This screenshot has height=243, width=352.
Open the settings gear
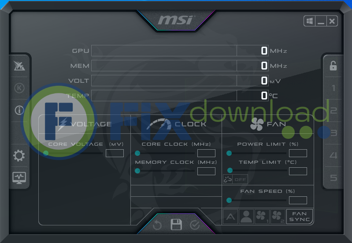pyautogui.click(x=19, y=155)
